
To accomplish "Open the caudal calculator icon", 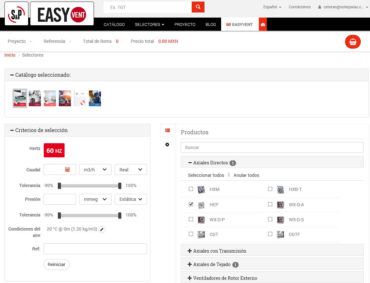I will pos(67,169).
